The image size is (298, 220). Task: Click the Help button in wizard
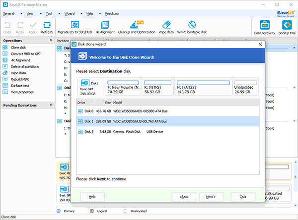(92, 197)
